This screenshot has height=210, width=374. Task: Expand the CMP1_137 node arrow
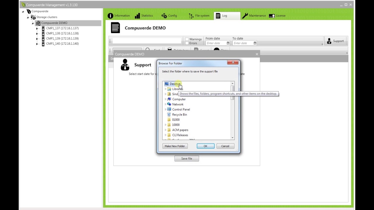pos(37,29)
